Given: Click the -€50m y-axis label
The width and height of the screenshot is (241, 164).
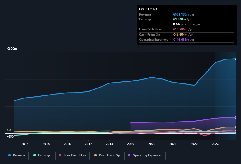Looking at the screenshot, I should click(12, 136).
